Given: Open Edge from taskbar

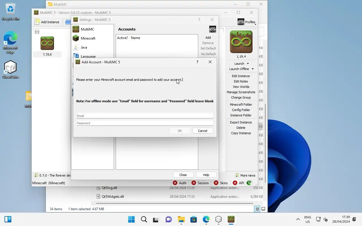Looking at the screenshot, I should click(206, 219).
